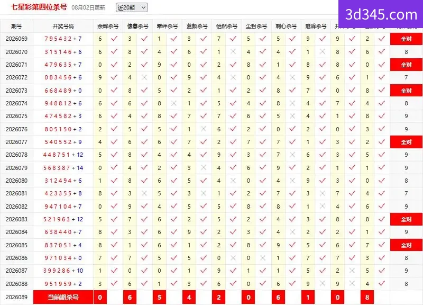This screenshot has width=423, height=305.
Task: Select the draw number 795432+7 in row 2026069
Action: pos(63,39)
